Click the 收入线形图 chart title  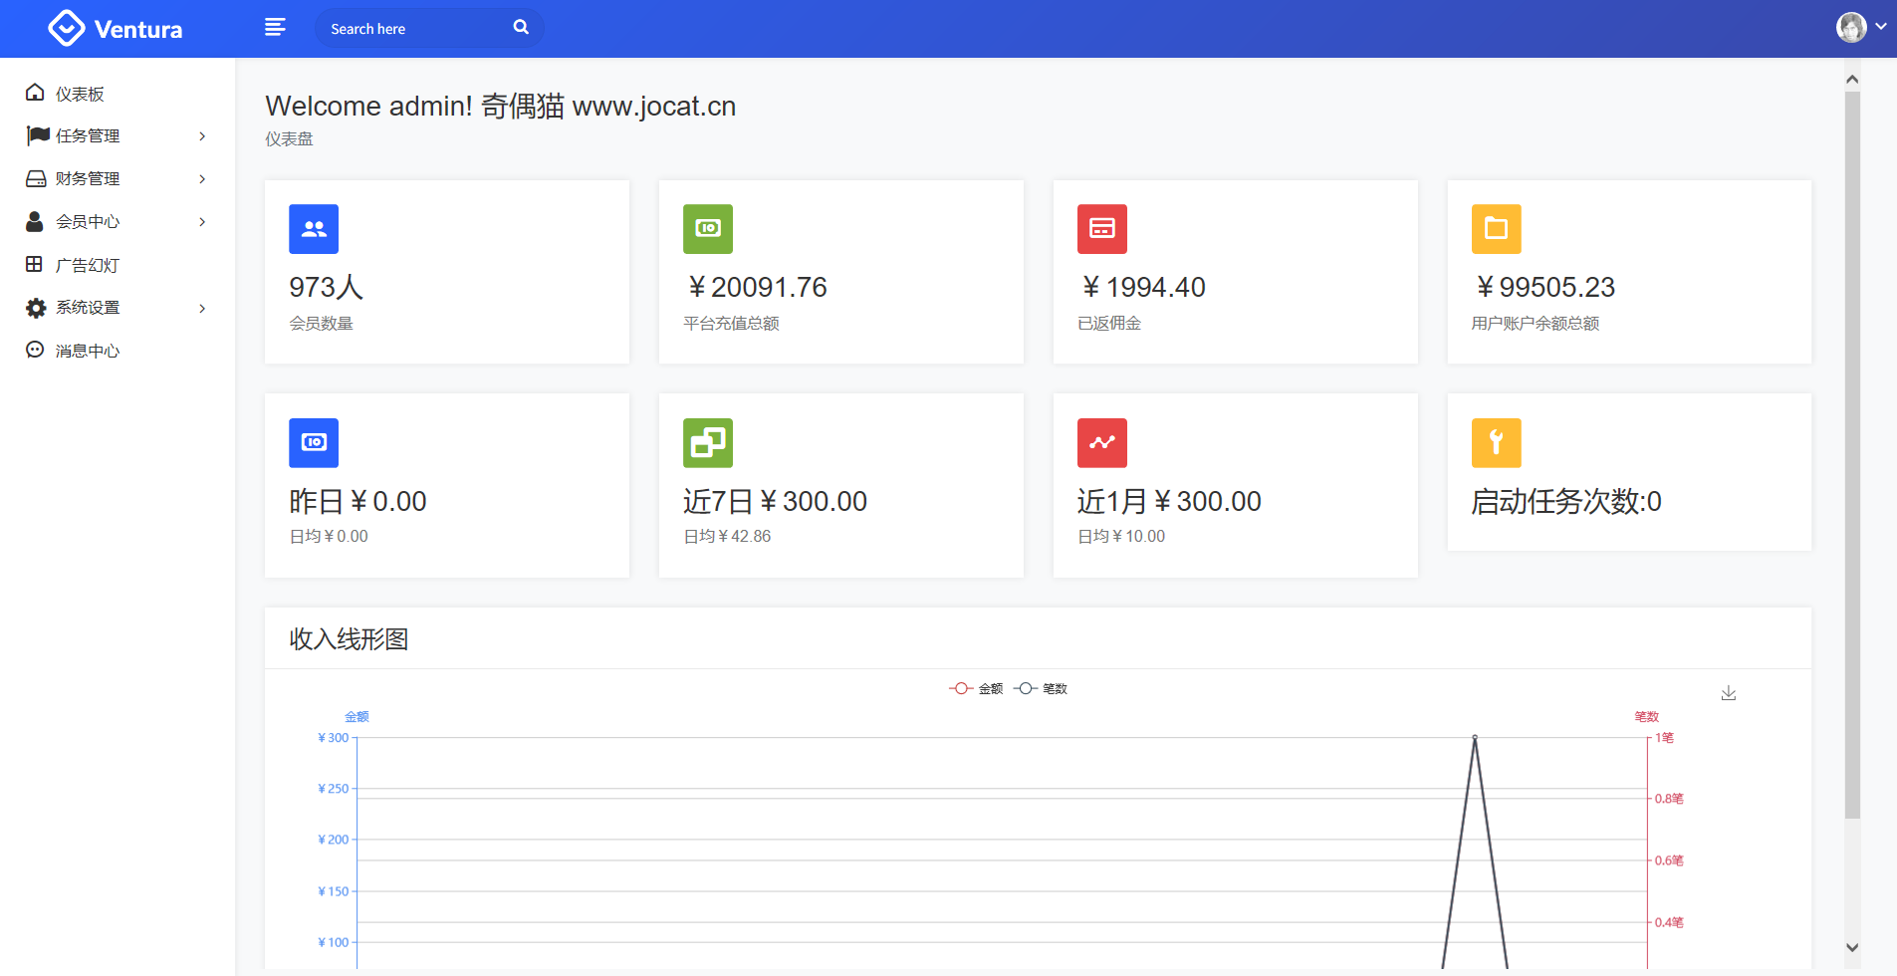tap(350, 638)
